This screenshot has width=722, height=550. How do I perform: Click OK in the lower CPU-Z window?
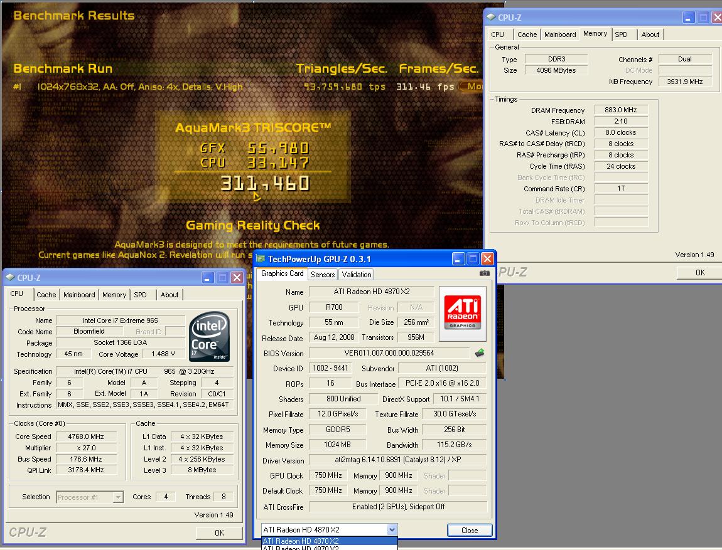pyautogui.click(x=219, y=532)
